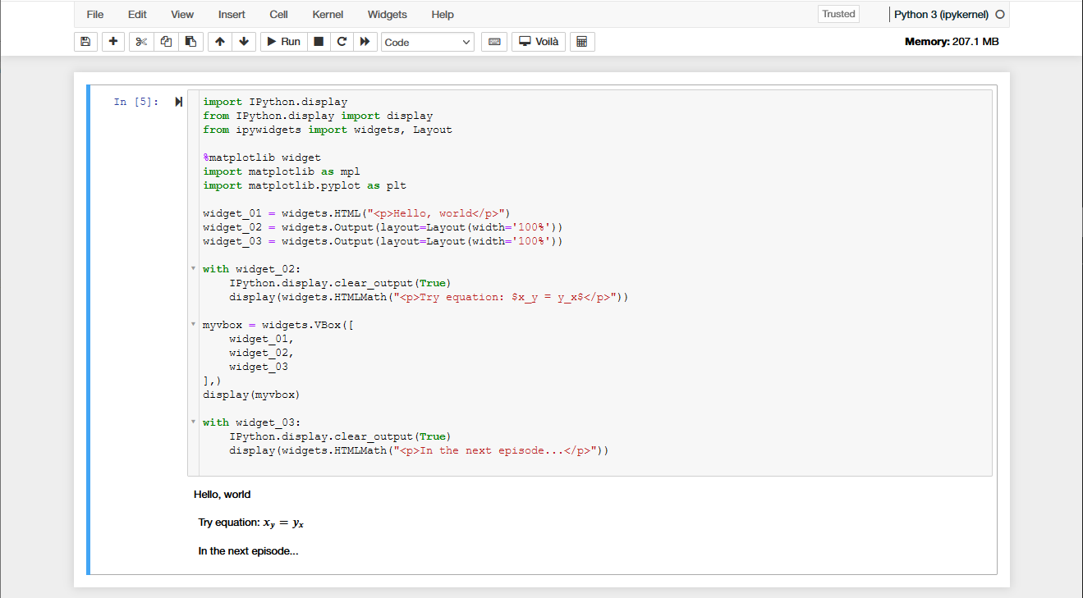Launch the Voilà preview button
1083x598 pixels.
coord(539,42)
